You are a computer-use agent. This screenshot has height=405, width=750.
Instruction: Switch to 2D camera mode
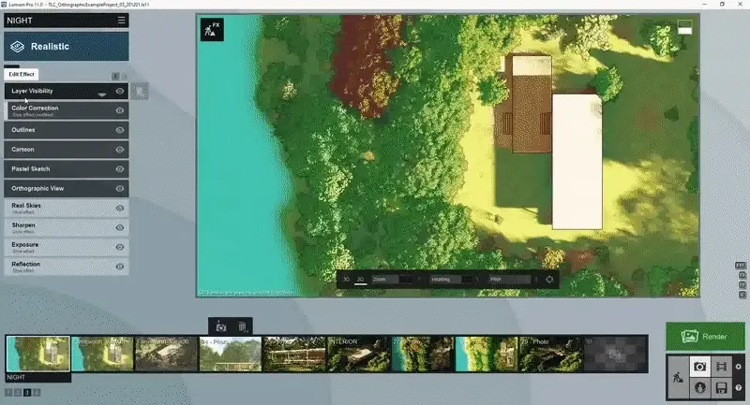(361, 280)
